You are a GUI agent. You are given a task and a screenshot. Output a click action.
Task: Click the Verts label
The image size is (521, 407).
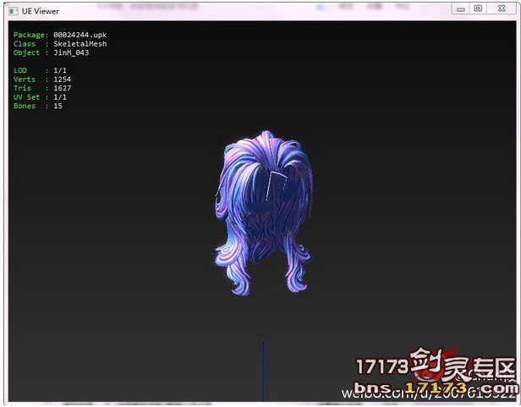[x=25, y=80]
